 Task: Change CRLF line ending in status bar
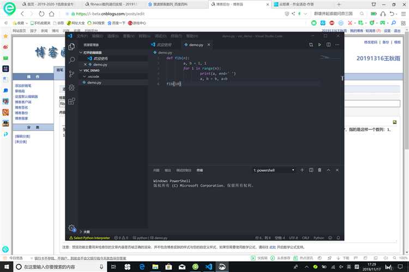305,238
